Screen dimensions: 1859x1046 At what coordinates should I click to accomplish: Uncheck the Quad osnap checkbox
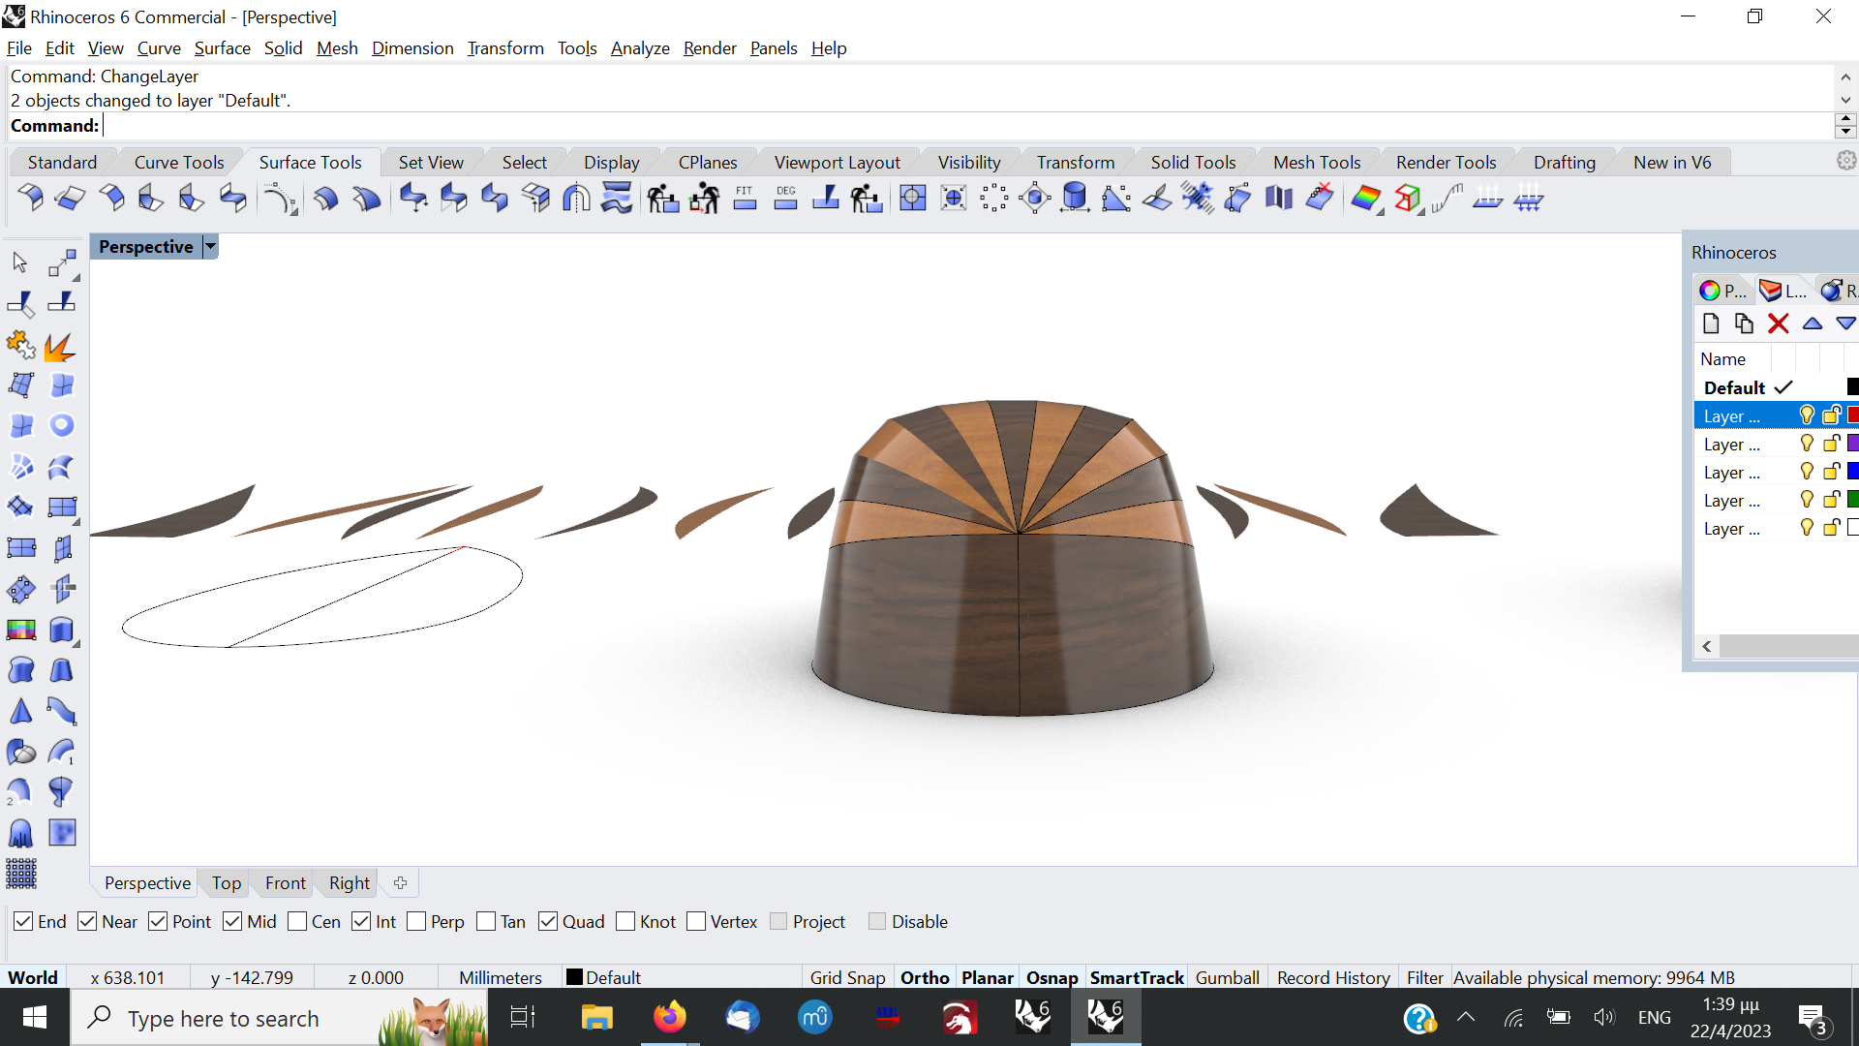(x=548, y=921)
